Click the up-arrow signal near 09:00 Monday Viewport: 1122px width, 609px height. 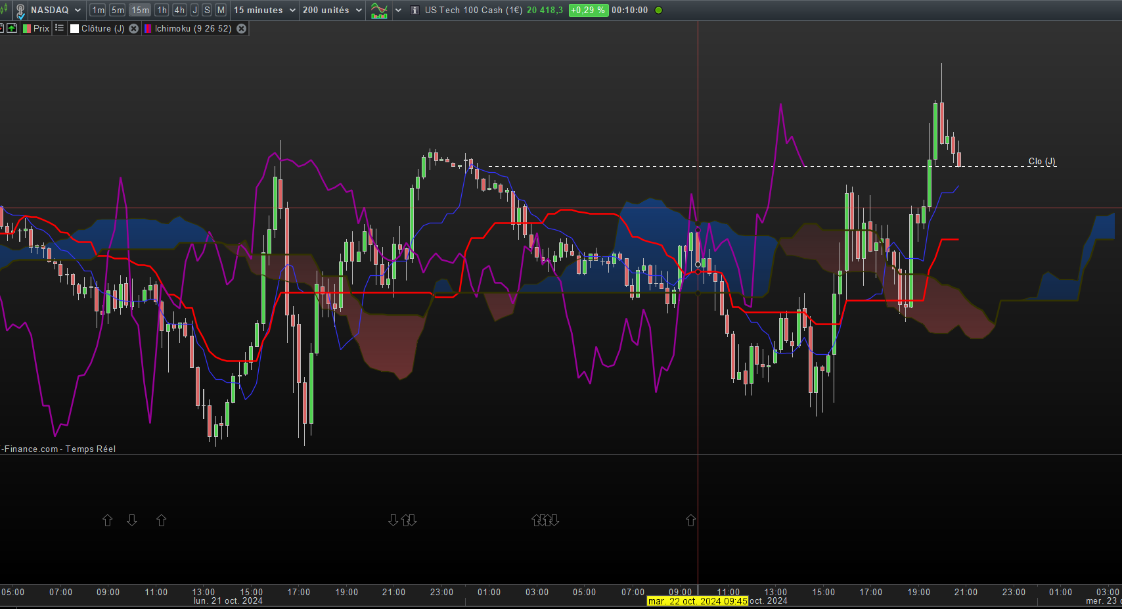pos(108,520)
